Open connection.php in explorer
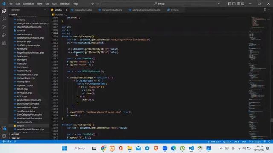The width and height of the screenshot is (273, 153). tap(25, 34)
